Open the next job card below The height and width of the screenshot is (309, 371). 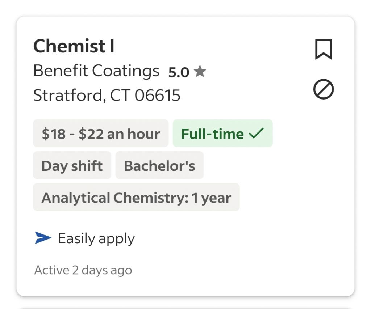[x=185, y=308]
